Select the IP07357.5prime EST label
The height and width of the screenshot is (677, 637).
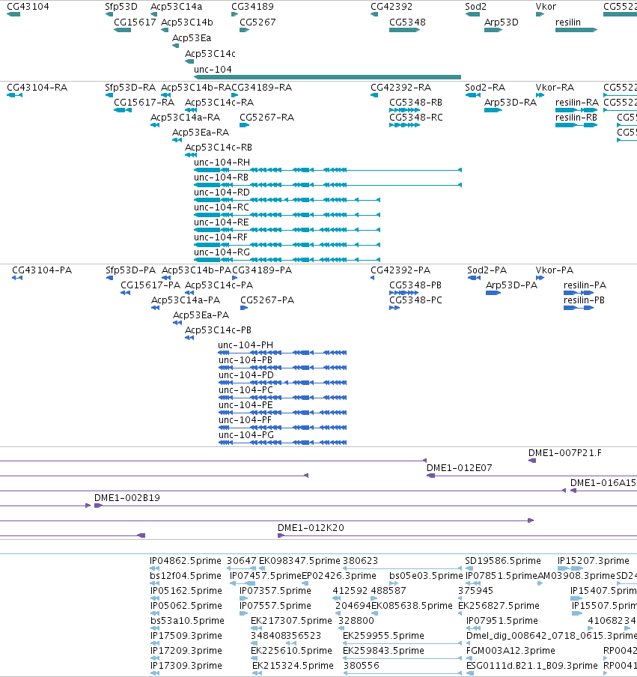point(275,591)
